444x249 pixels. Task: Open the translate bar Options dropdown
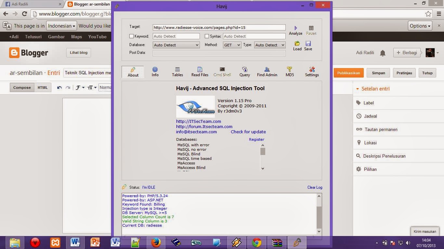pyautogui.click(x=420, y=26)
